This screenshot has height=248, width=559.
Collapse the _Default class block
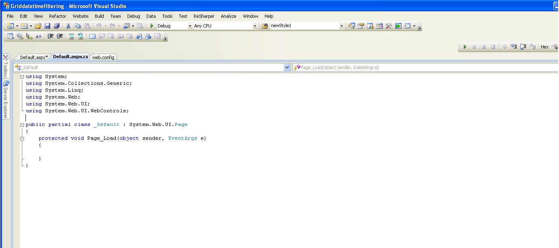pos(22,125)
